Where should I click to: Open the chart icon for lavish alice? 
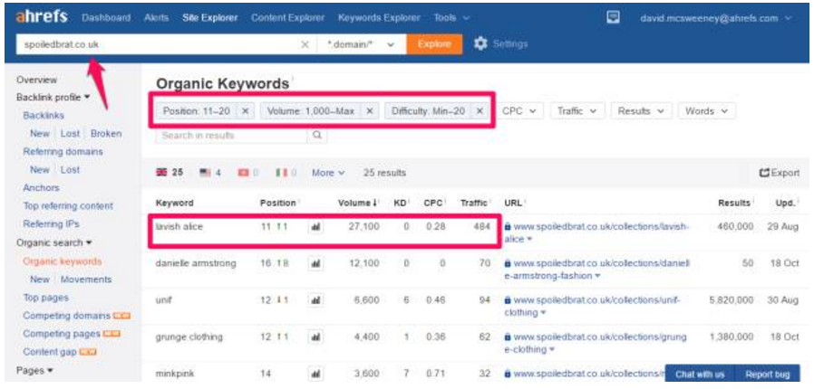315,226
